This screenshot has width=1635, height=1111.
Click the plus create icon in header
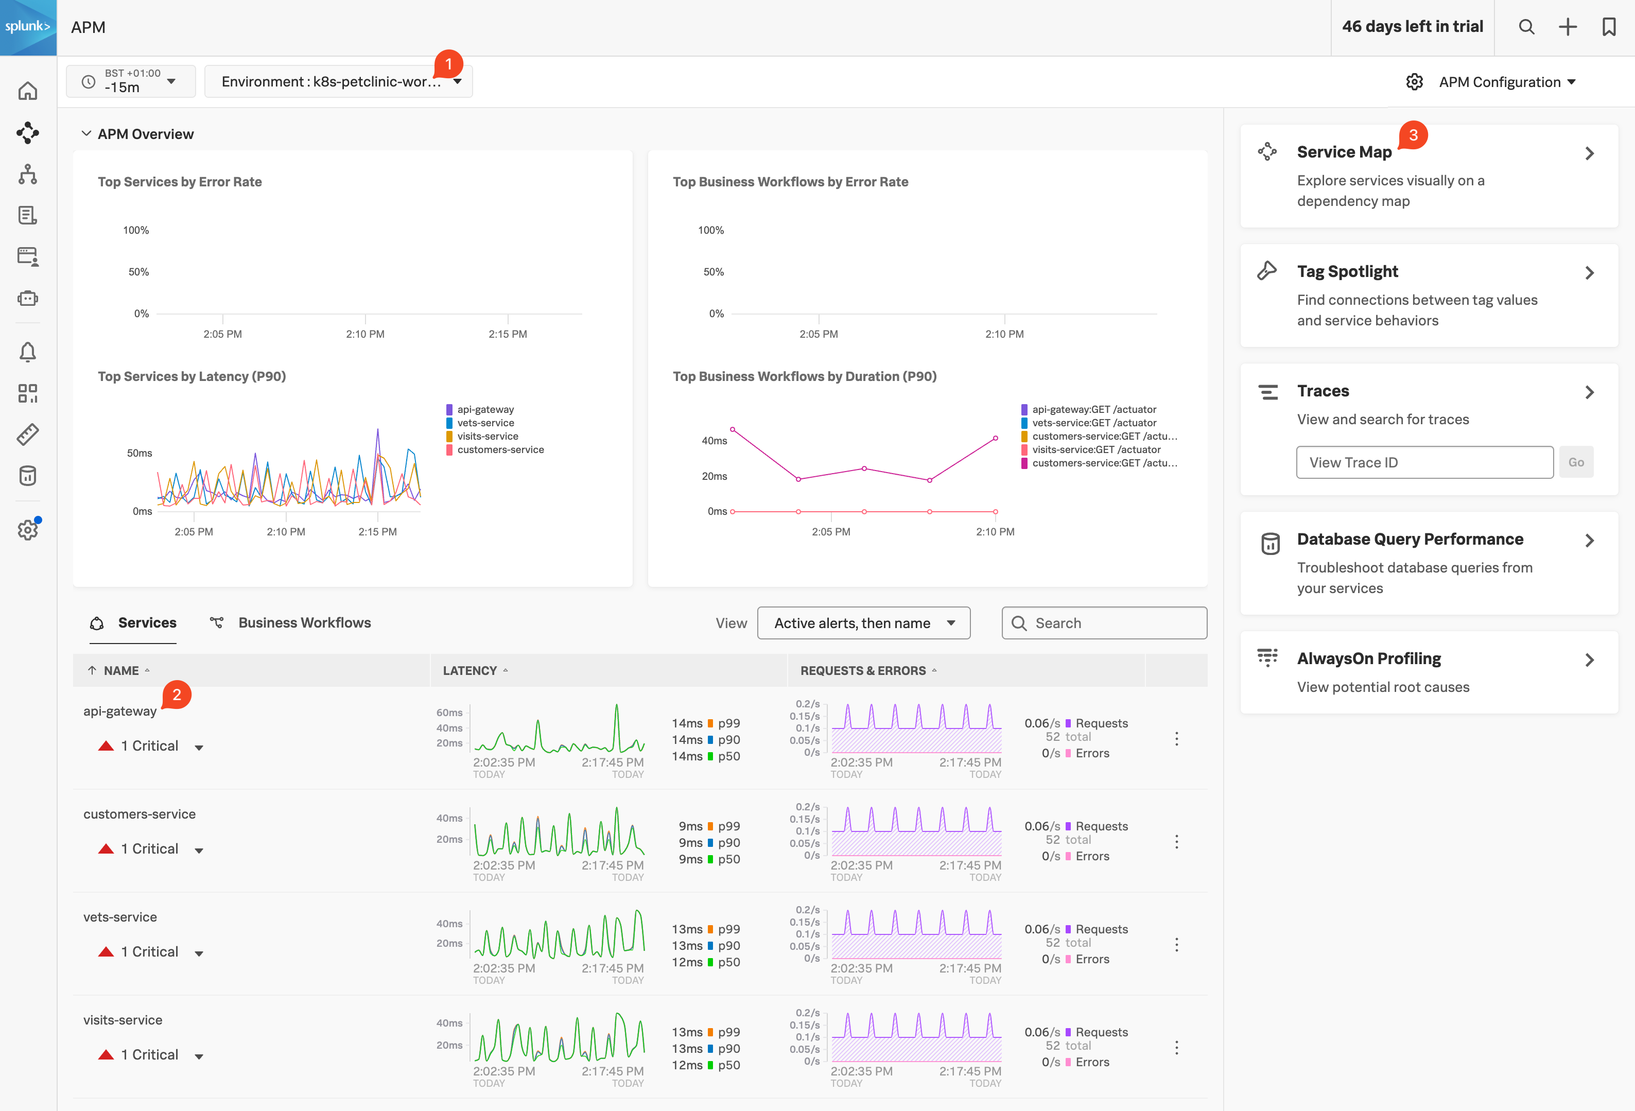1568,27
